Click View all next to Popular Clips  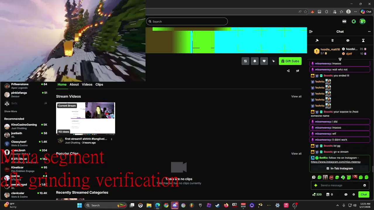tap(296, 154)
